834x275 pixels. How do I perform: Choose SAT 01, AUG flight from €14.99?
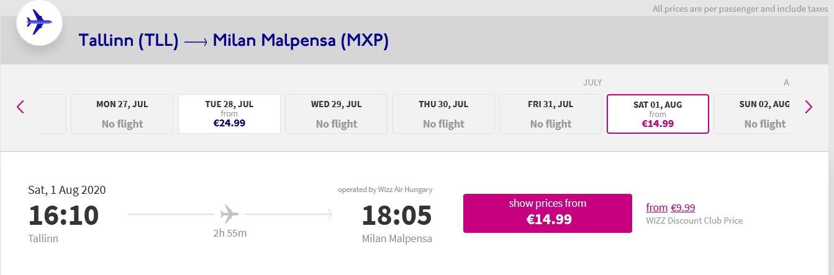click(x=657, y=114)
